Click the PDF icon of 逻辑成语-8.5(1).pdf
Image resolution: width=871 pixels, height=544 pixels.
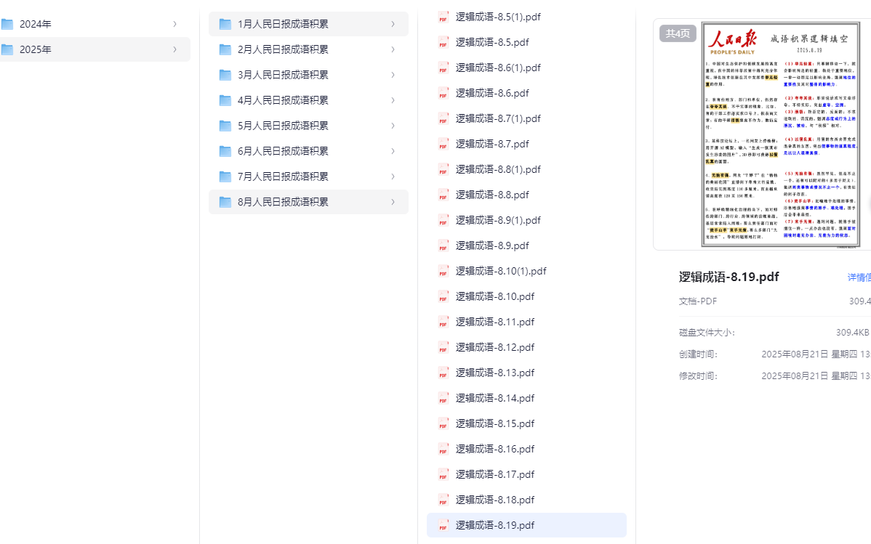443,17
